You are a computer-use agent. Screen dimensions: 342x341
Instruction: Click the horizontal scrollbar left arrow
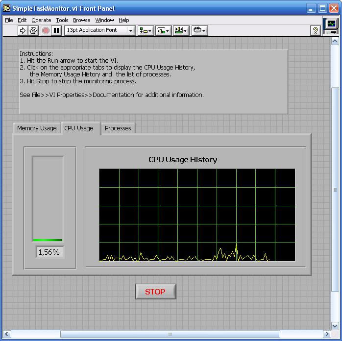[x=6, y=334]
